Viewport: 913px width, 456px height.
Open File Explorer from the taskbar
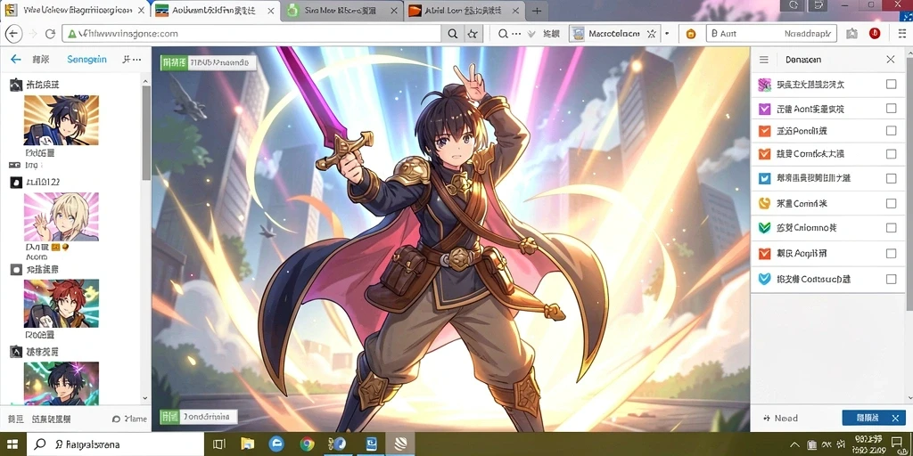[x=247, y=444]
